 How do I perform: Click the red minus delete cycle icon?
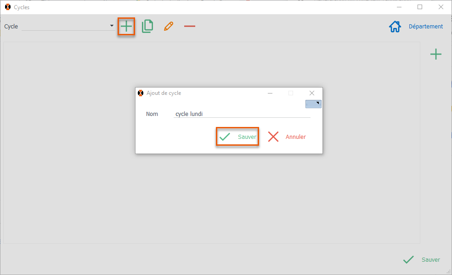click(x=190, y=27)
